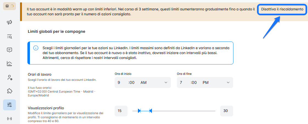This screenshot has height=124, width=308.
Task: Open the messages chat bubble icon
Action: pos(9,50)
